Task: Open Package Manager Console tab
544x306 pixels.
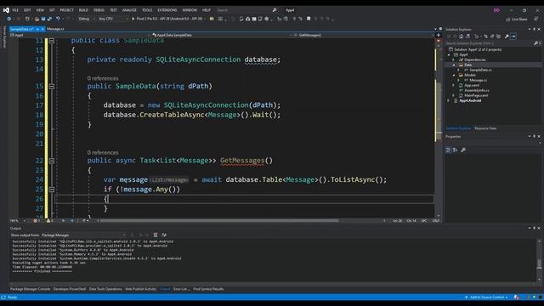Action: 31,289
